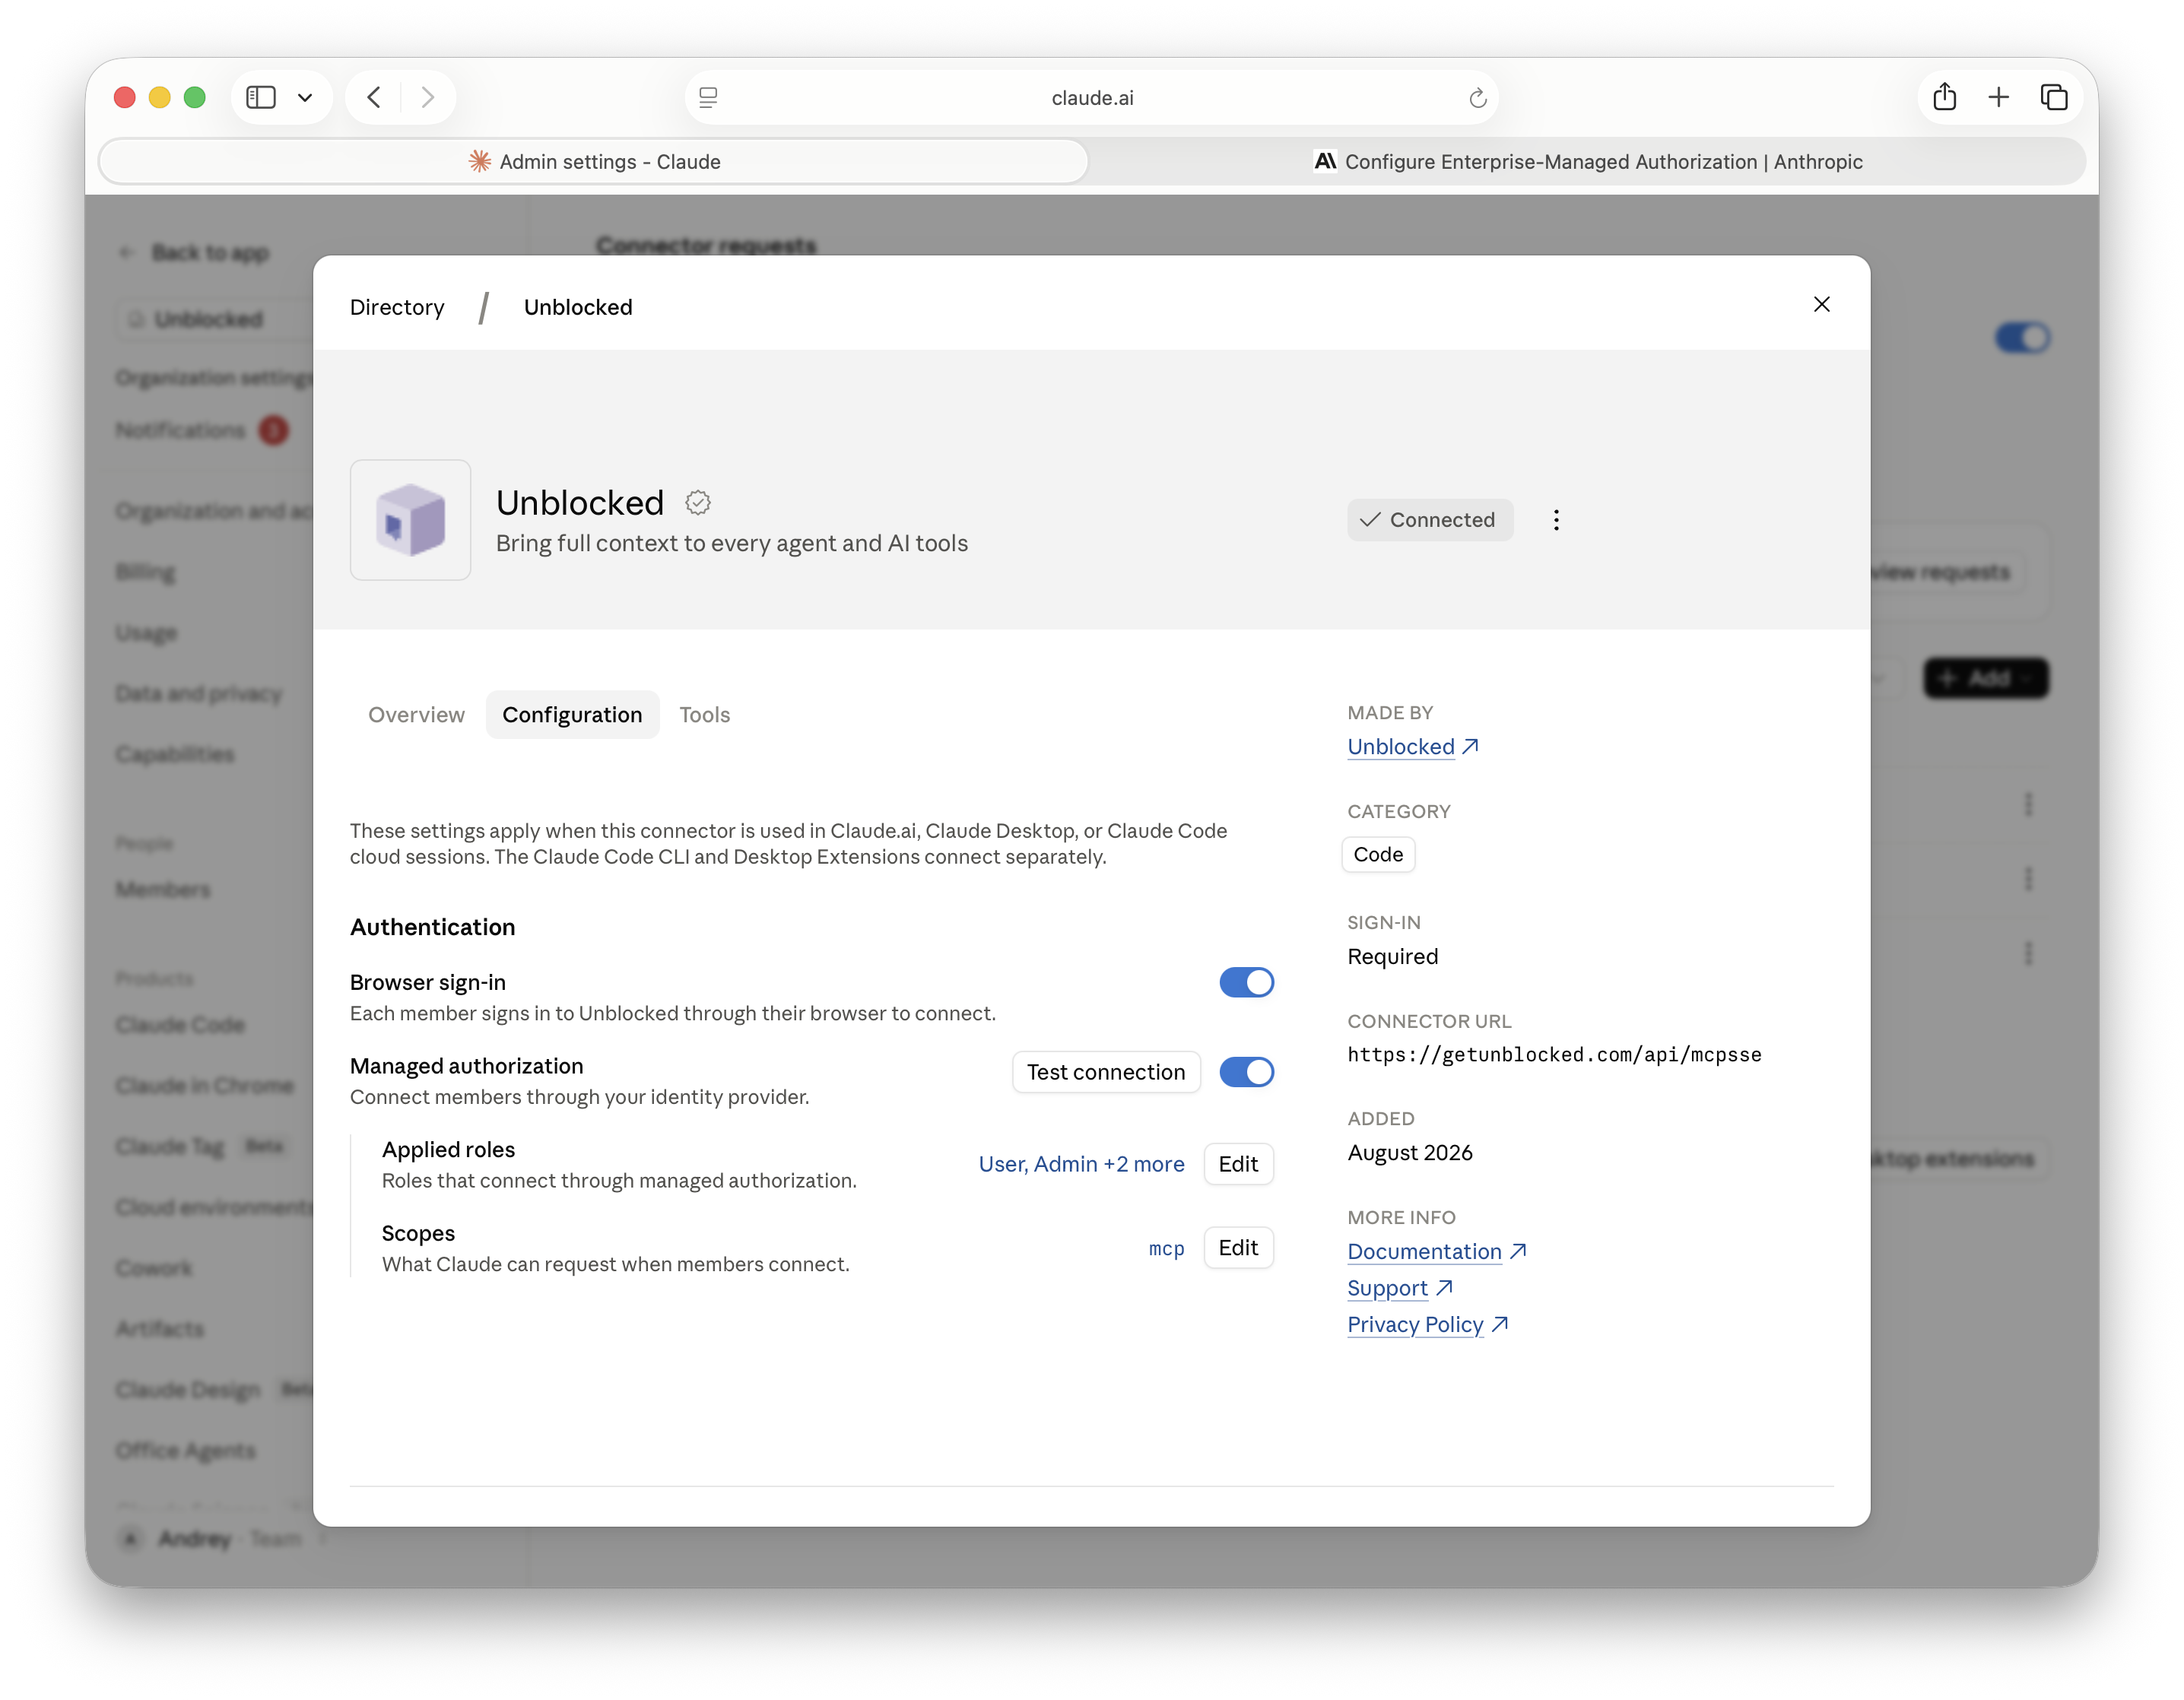This screenshot has width=2184, height=1700.
Task: Click the Test connection button
Action: pyautogui.click(x=1105, y=1072)
